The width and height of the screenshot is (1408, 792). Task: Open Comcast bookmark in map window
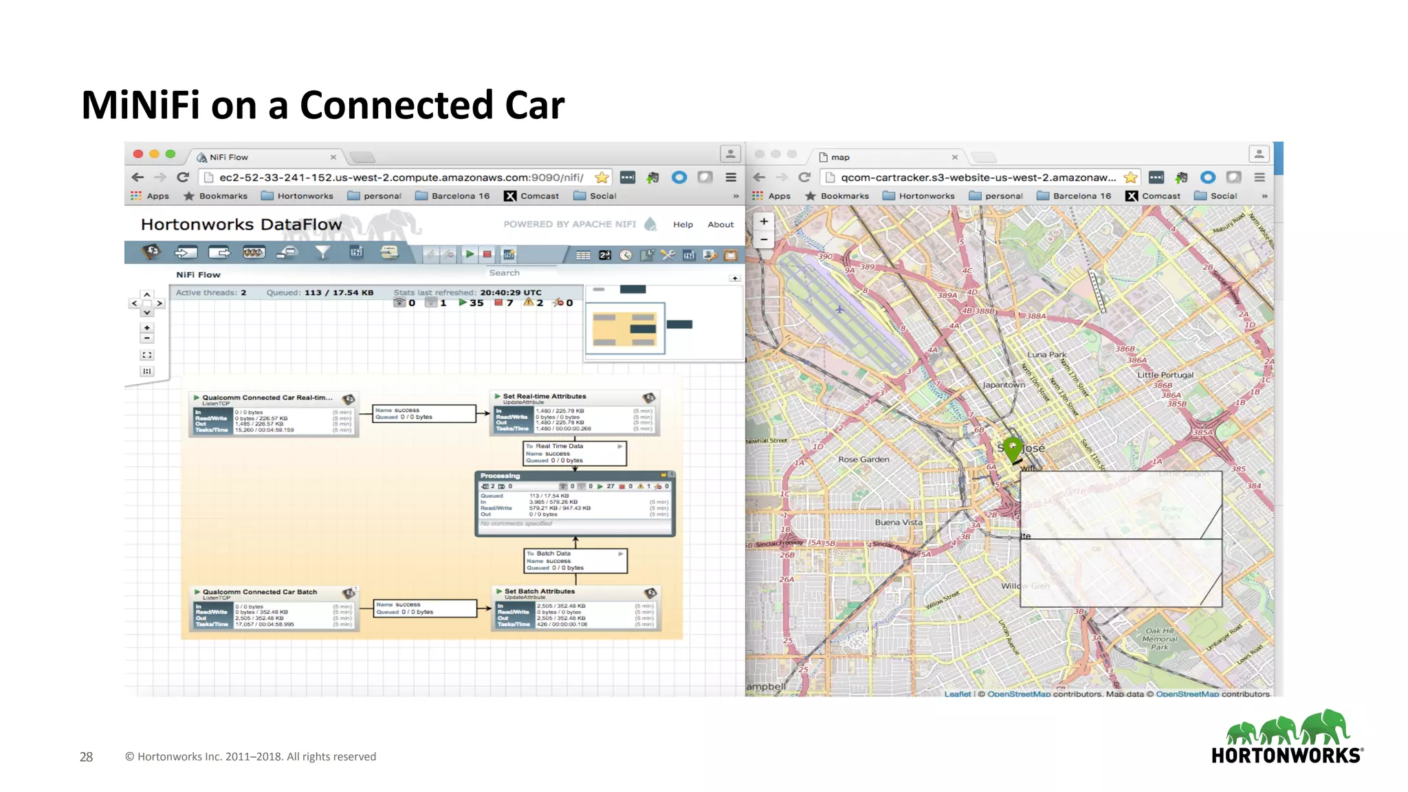pos(1153,196)
